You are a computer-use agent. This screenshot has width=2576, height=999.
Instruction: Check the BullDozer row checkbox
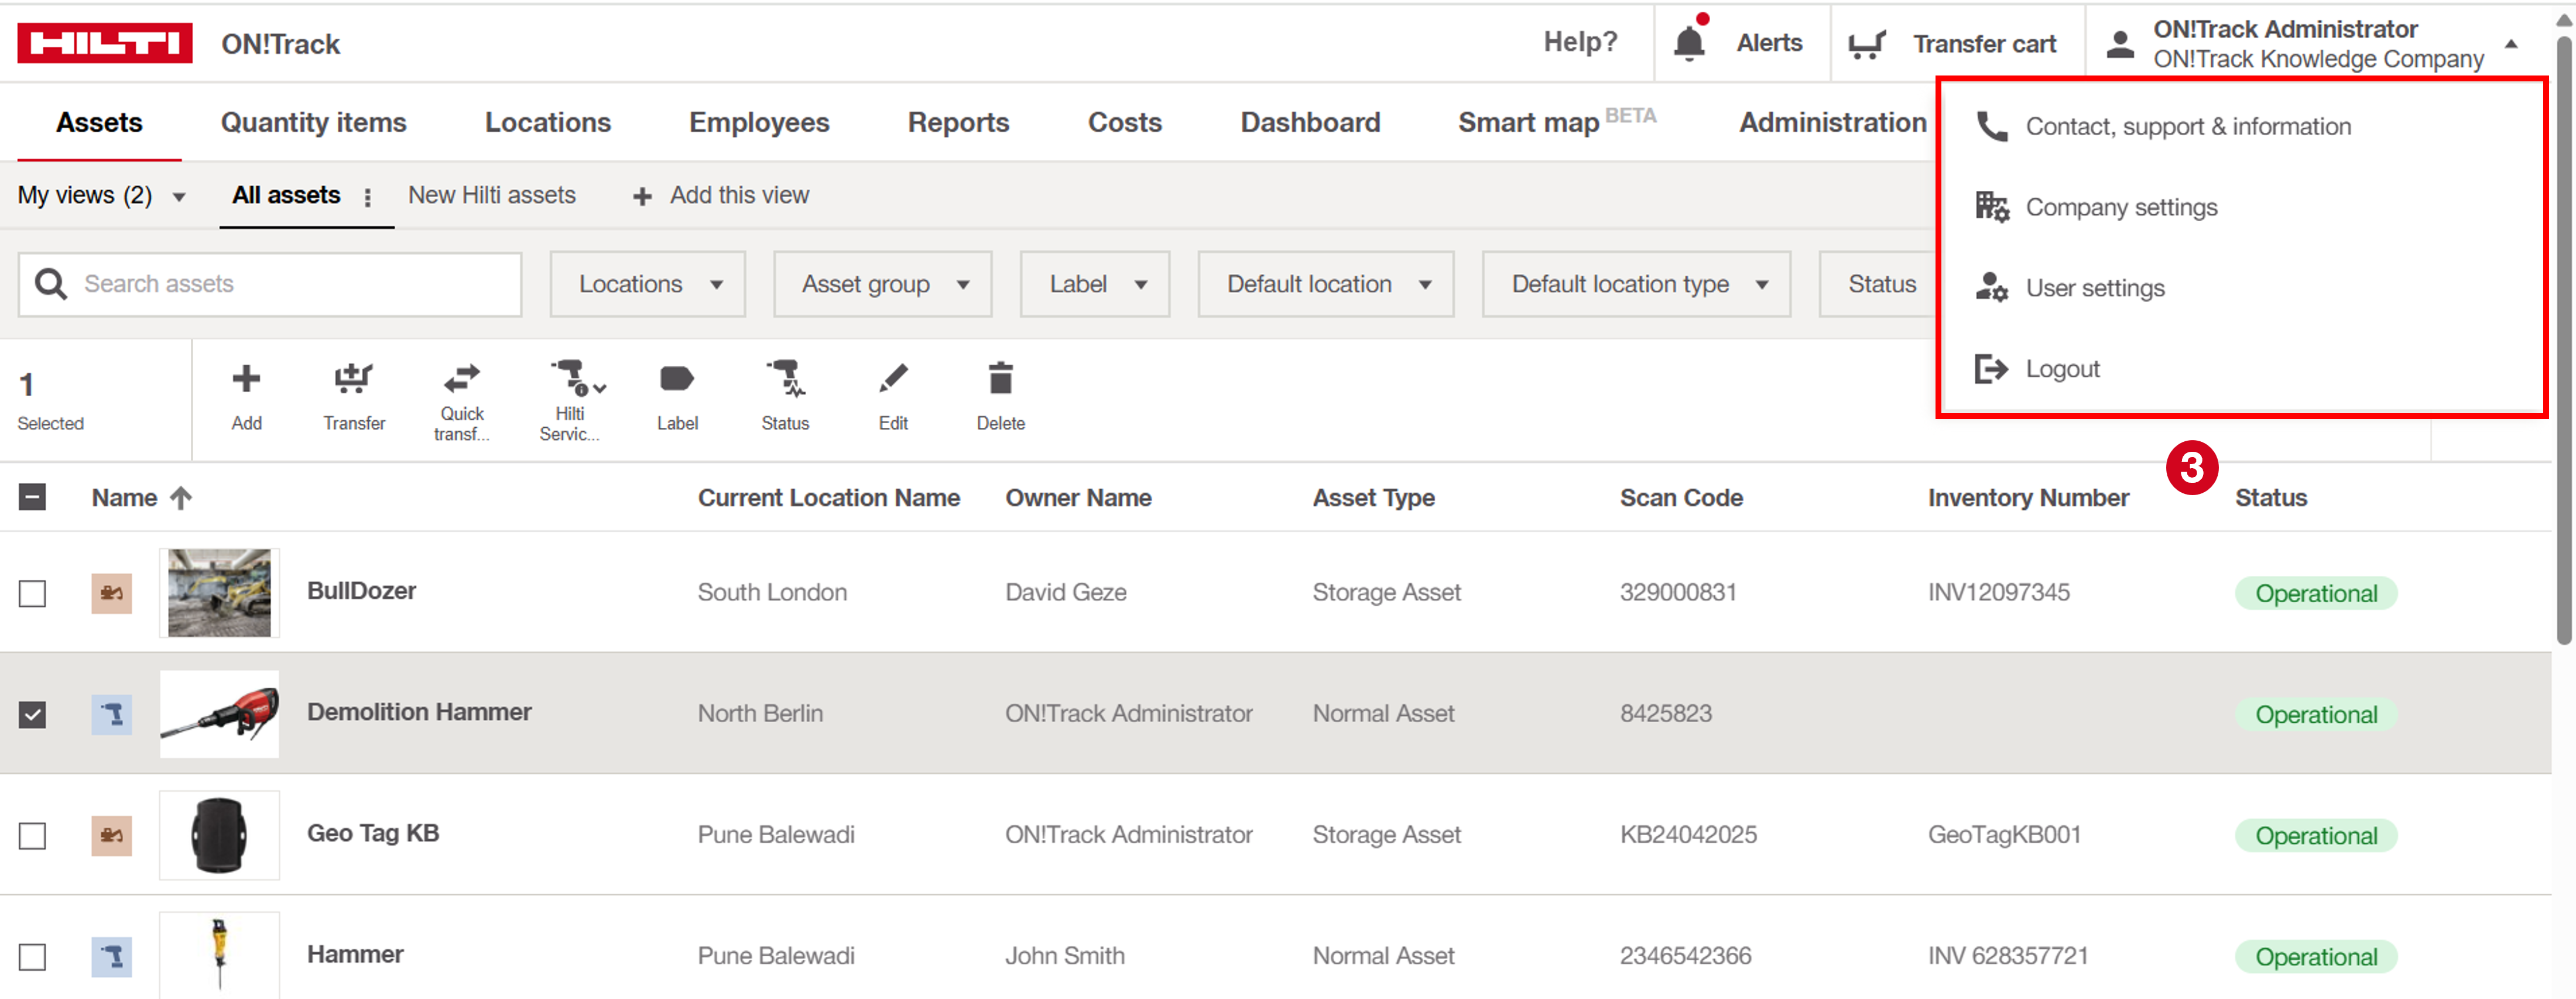tap(33, 593)
